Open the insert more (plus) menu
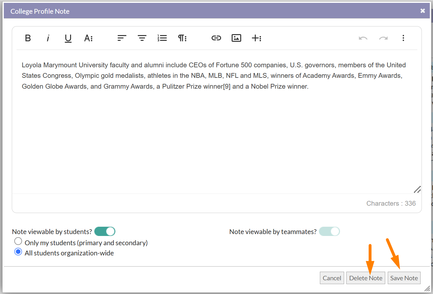 [x=256, y=38]
